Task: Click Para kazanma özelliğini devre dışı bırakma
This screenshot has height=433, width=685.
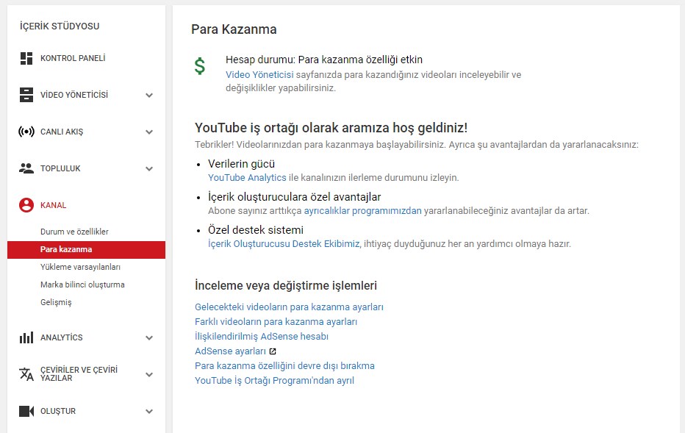Action: pos(284,366)
